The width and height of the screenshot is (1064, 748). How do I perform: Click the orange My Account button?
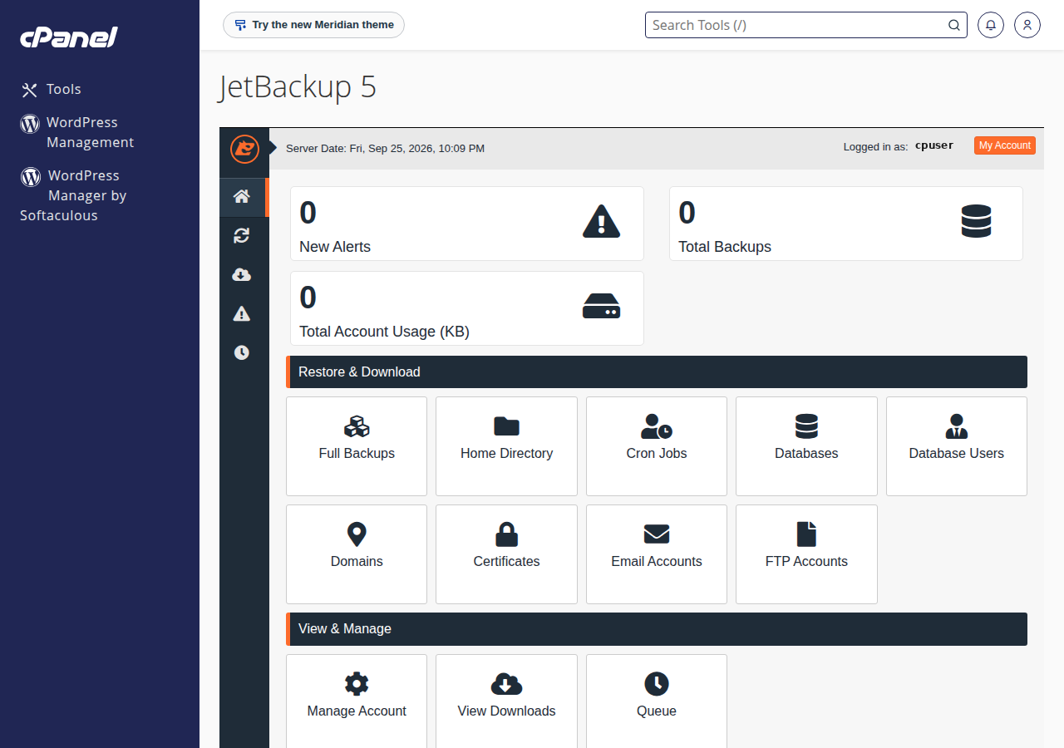click(1005, 145)
